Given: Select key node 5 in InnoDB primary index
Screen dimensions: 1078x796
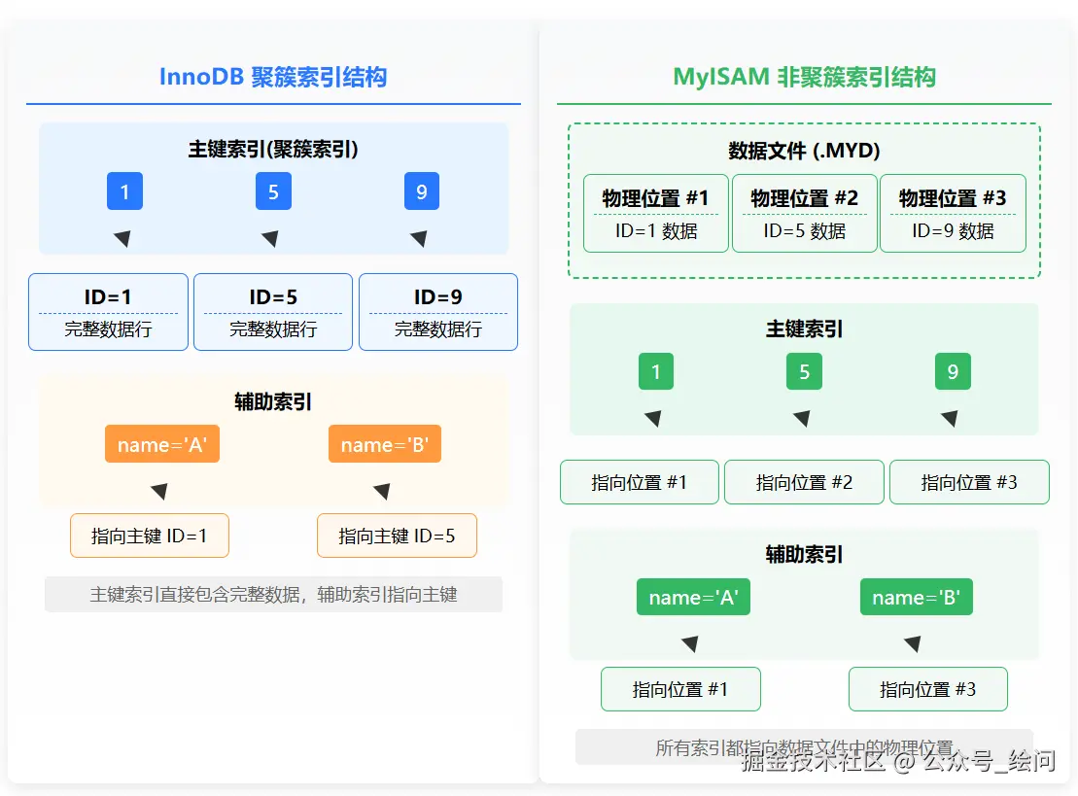Looking at the screenshot, I should point(273,191).
